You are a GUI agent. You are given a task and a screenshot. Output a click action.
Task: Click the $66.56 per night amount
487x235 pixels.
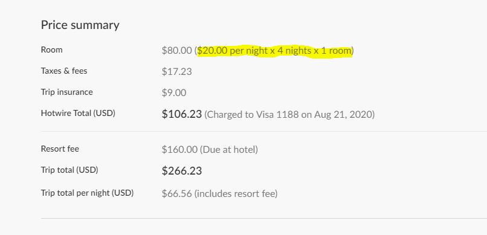[176, 194]
